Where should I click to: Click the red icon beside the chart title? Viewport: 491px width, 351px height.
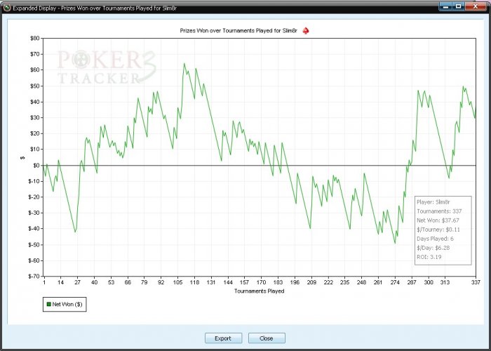point(305,31)
